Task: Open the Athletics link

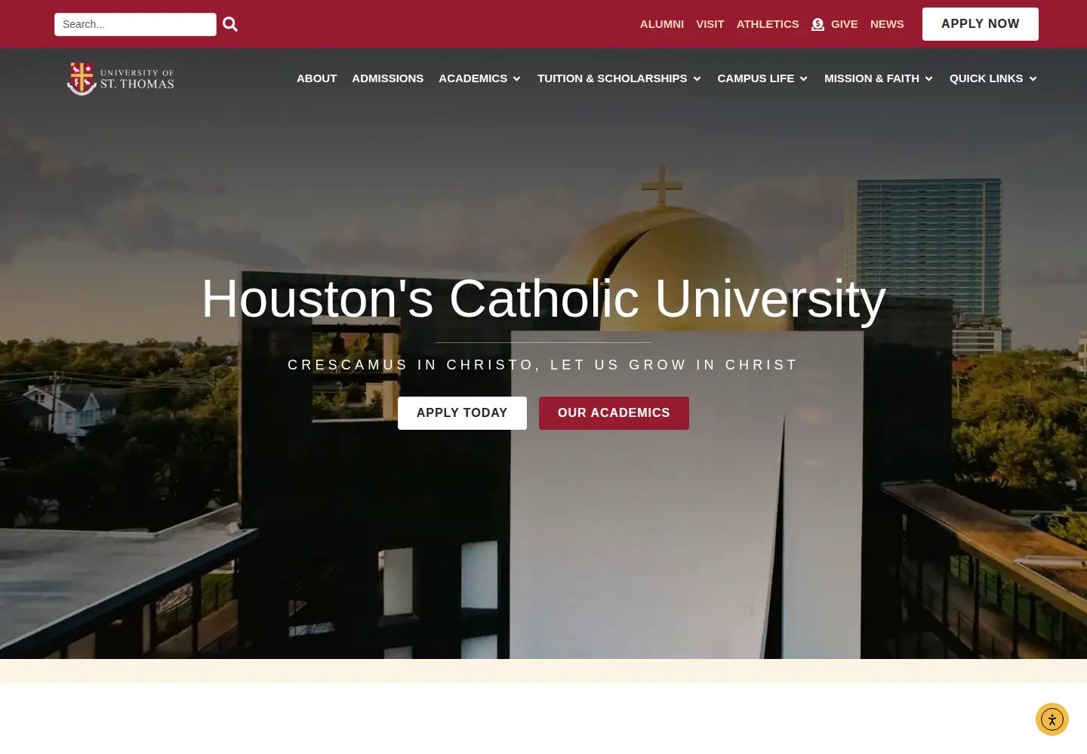Action: coord(768,24)
